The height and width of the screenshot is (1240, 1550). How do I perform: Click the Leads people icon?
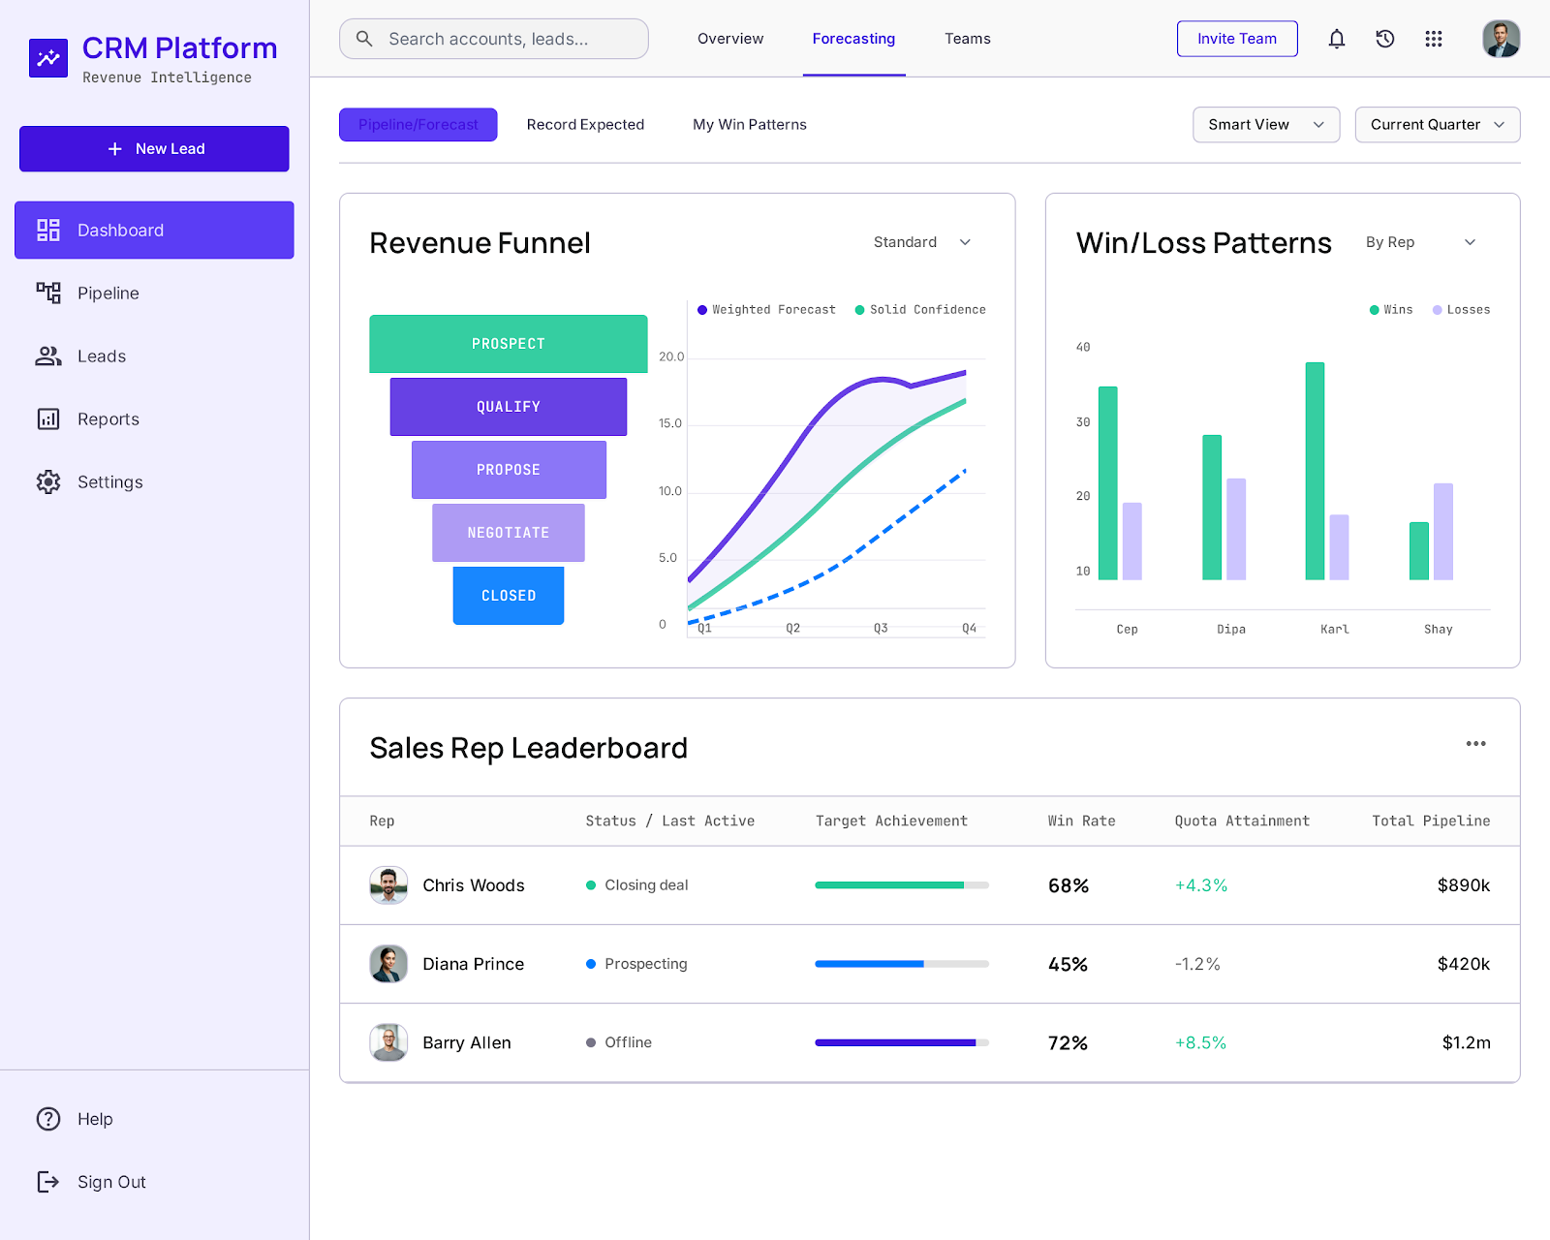click(48, 356)
